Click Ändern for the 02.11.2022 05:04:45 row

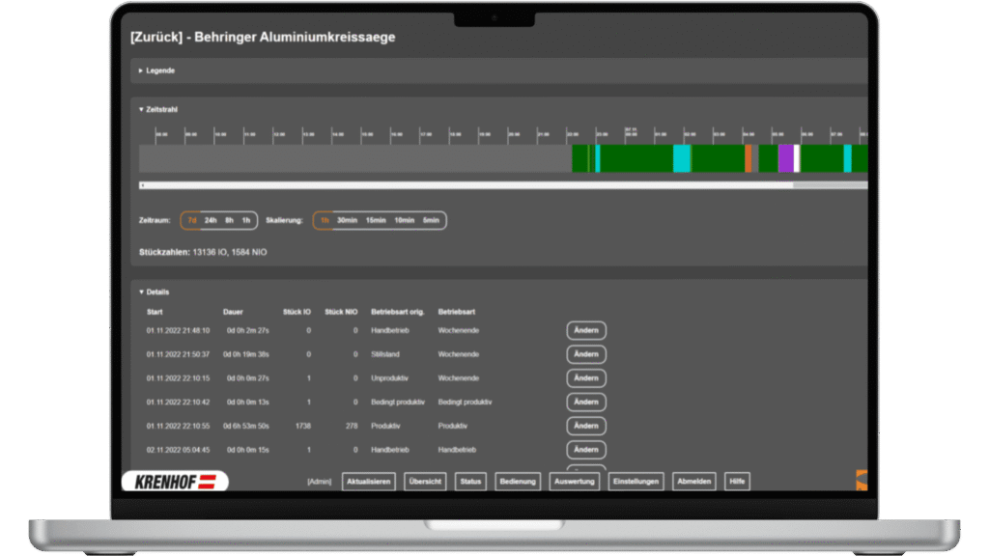point(586,450)
